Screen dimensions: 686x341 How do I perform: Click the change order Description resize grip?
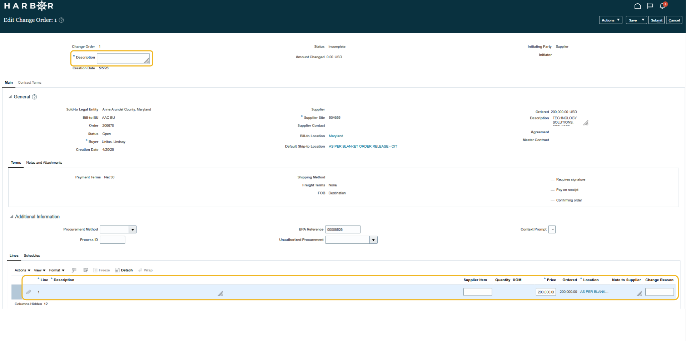(x=147, y=61)
